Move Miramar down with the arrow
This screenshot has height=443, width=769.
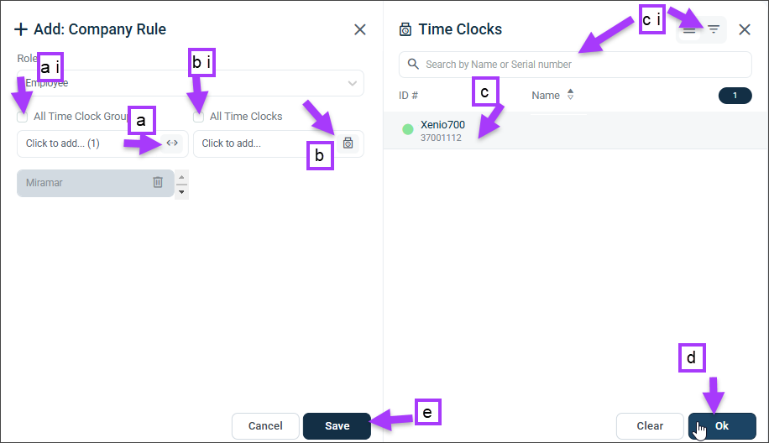181,191
